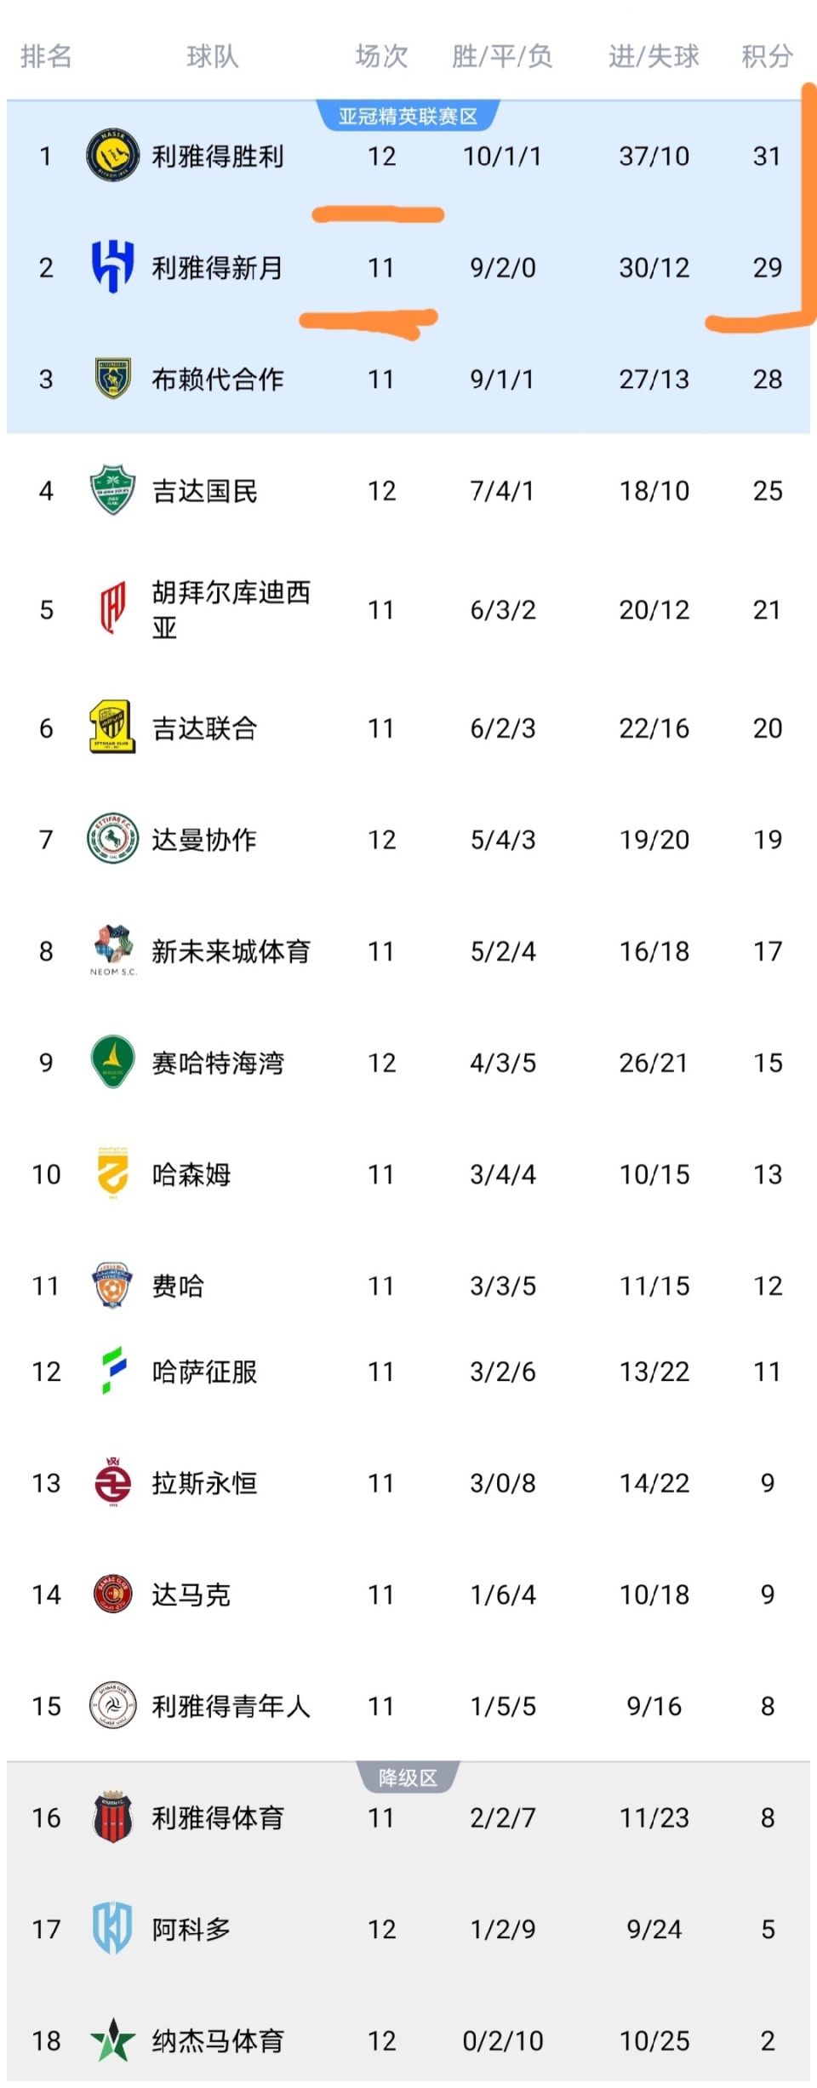Open the NEOM S.C. team logo
The width and height of the screenshot is (817, 2088).
112,950
